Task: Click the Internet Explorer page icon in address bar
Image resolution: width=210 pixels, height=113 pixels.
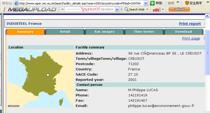Action: tap(16, 3)
